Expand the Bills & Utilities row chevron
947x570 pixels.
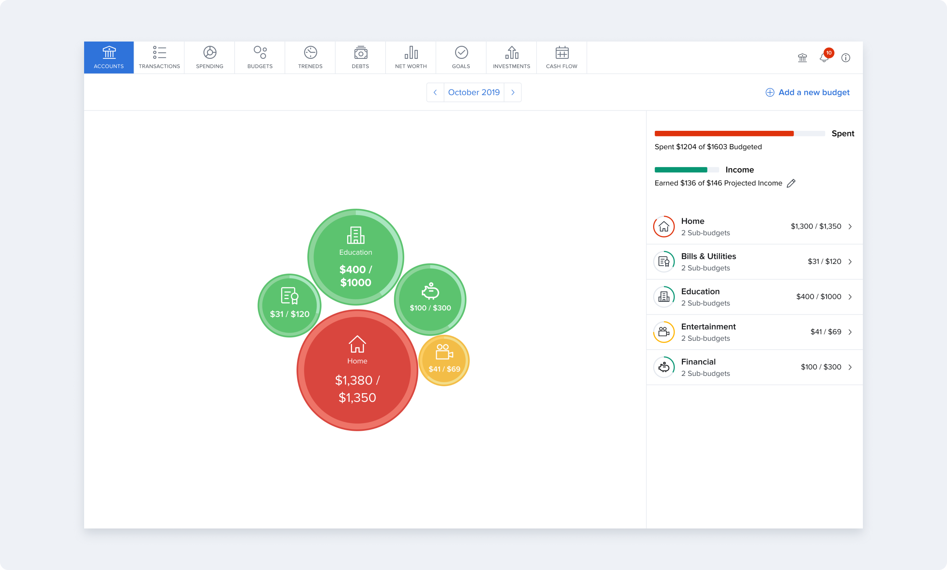850,262
